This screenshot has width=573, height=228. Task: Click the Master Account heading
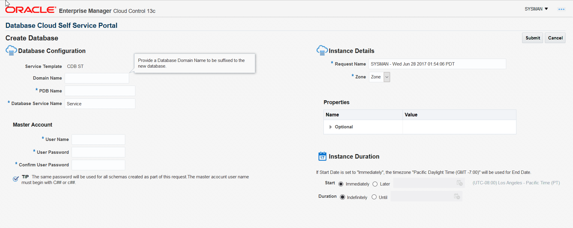click(x=32, y=125)
